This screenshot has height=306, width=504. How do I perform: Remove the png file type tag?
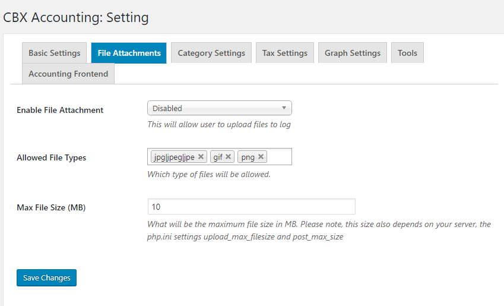[x=261, y=157]
